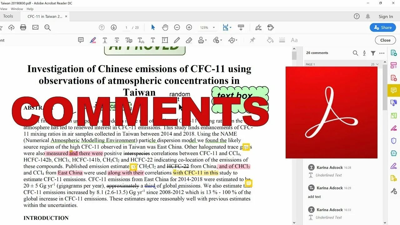The width and height of the screenshot is (400, 225).
Task: Toggle the keep tool selected pin
Action: coord(252,40)
